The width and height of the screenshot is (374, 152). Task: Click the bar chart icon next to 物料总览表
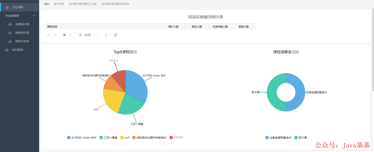click(10, 41)
